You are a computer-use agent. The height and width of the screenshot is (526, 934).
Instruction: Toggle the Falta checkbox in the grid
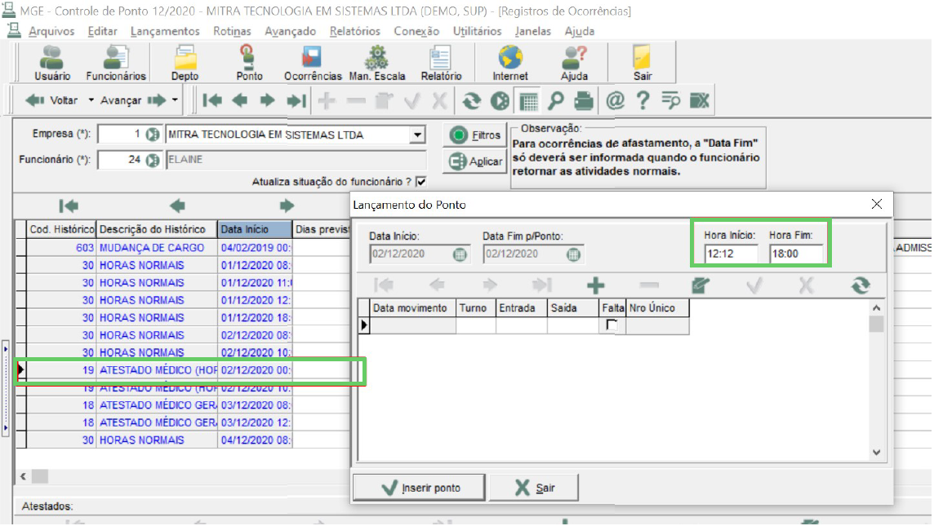pos(612,325)
